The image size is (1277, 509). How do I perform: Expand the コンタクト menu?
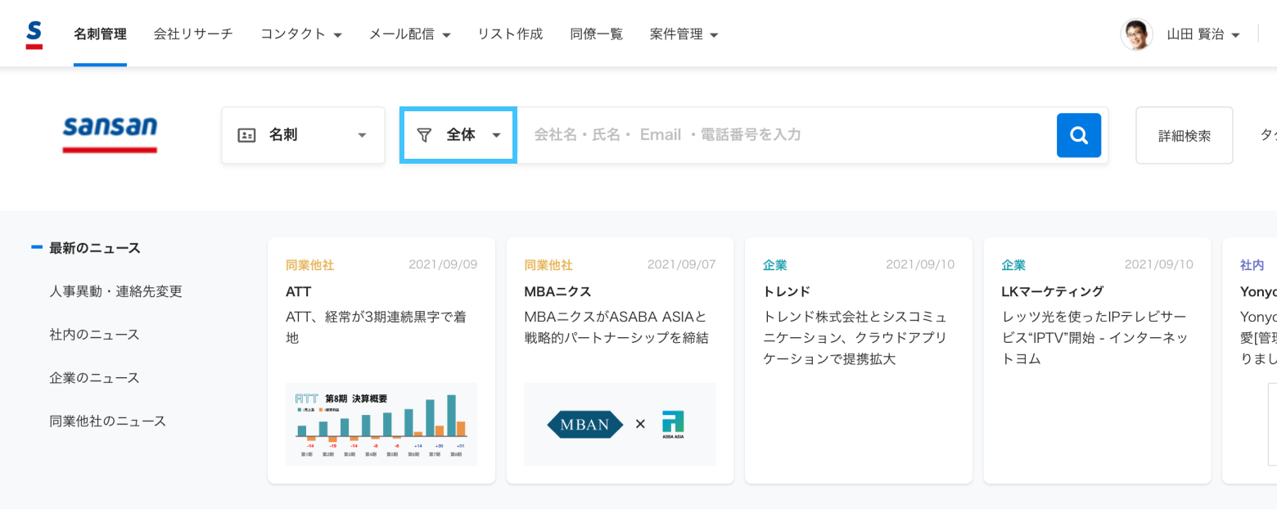coord(301,34)
